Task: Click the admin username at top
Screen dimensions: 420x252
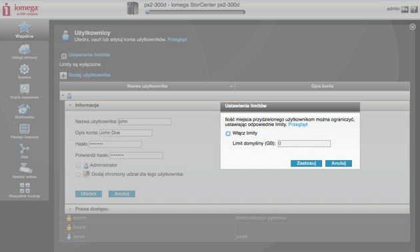Action: click(393, 9)
